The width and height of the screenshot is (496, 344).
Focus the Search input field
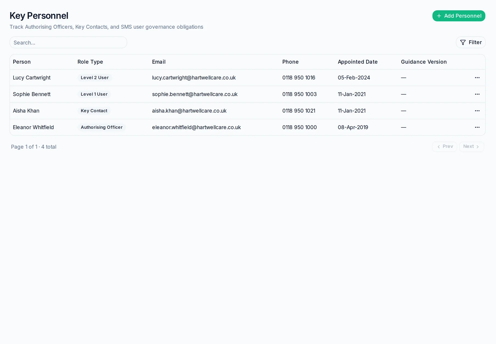(68, 42)
